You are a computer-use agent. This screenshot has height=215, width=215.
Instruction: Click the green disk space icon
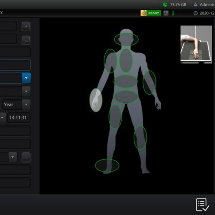[165, 5]
